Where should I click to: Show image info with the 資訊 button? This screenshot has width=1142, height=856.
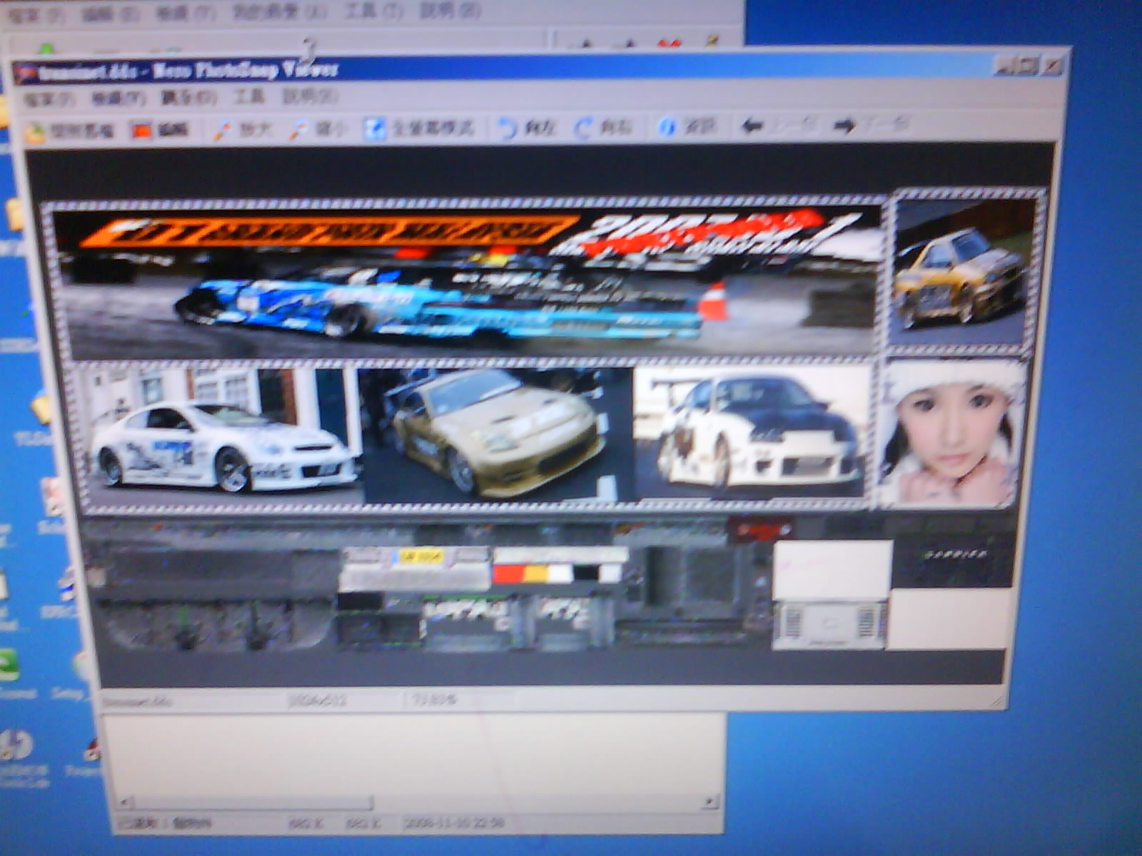coord(687,127)
